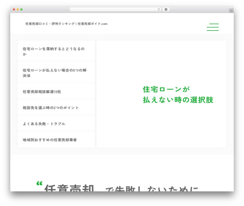Open the green hamburger menu
244x206 pixels.
tap(213, 27)
